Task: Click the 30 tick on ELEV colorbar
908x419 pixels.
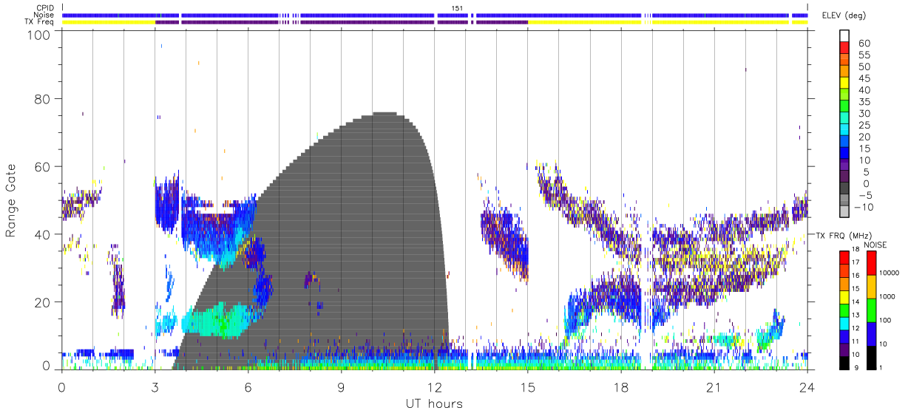Action: point(864,113)
